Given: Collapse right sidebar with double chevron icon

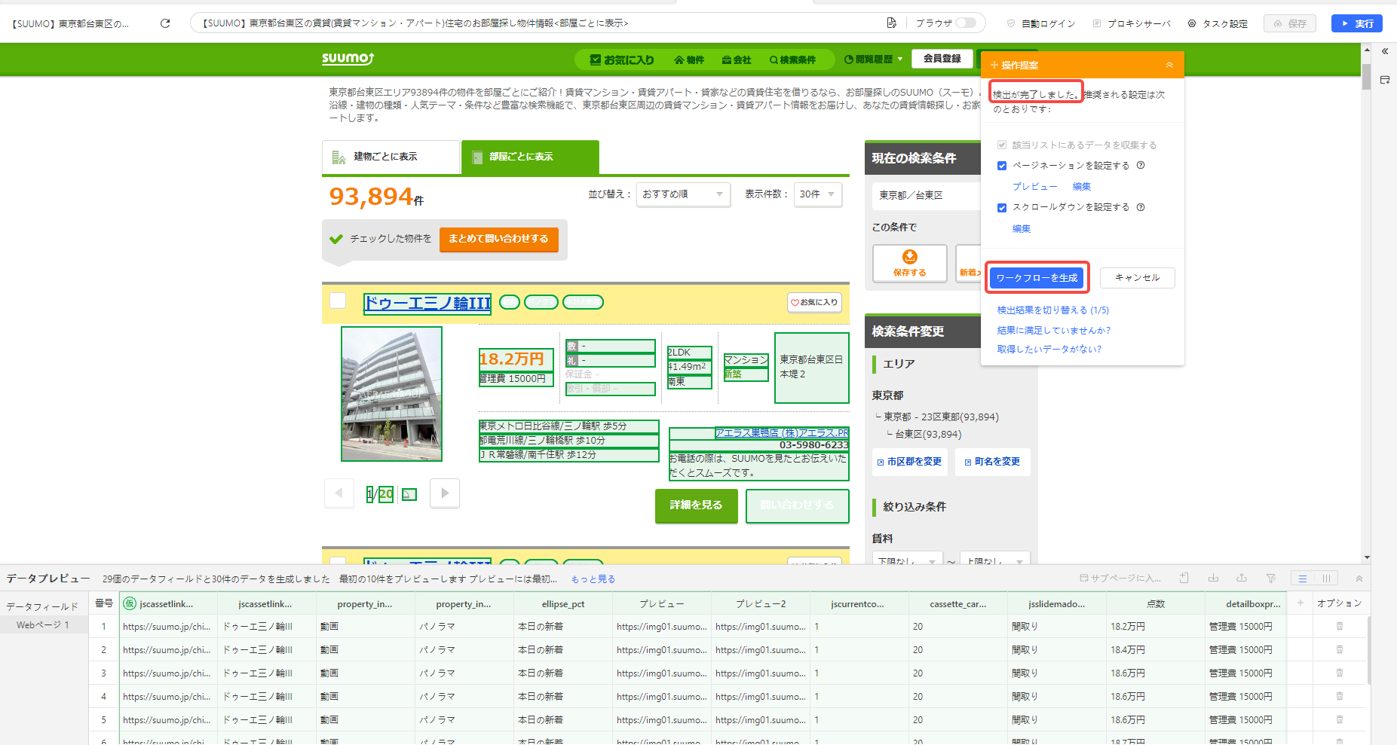Looking at the screenshot, I should 1385,51.
